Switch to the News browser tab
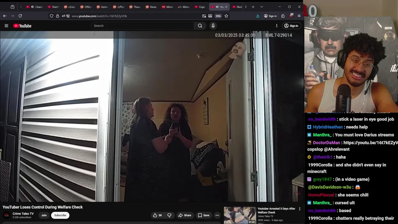This screenshot has width=398, height=224. [x=151, y=7]
